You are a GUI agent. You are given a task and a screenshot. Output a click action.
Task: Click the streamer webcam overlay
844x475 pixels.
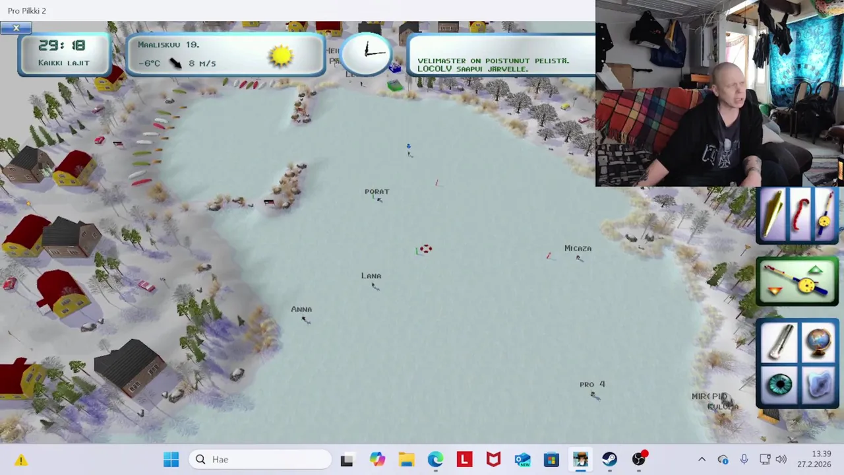(x=719, y=93)
